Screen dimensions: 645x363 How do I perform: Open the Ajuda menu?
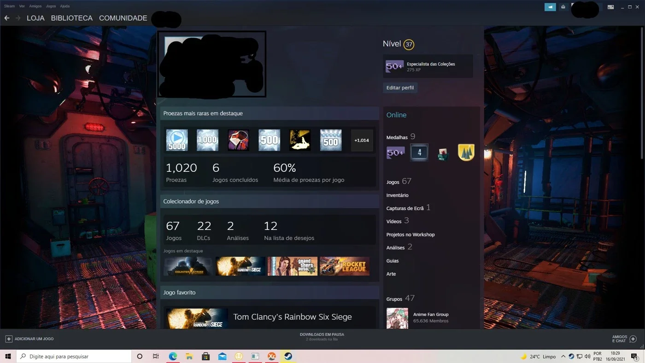tap(64, 6)
